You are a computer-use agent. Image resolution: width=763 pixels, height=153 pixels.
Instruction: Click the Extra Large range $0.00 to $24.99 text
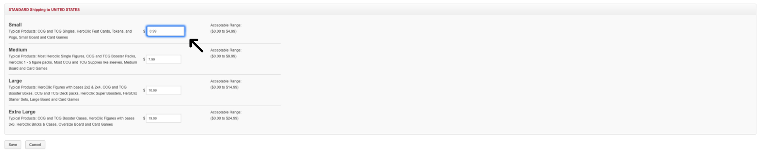pos(224,118)
